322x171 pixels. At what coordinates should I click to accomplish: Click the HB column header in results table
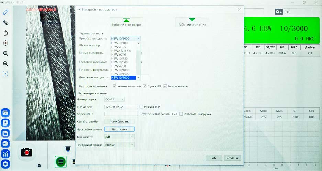(x=282, y=47)
